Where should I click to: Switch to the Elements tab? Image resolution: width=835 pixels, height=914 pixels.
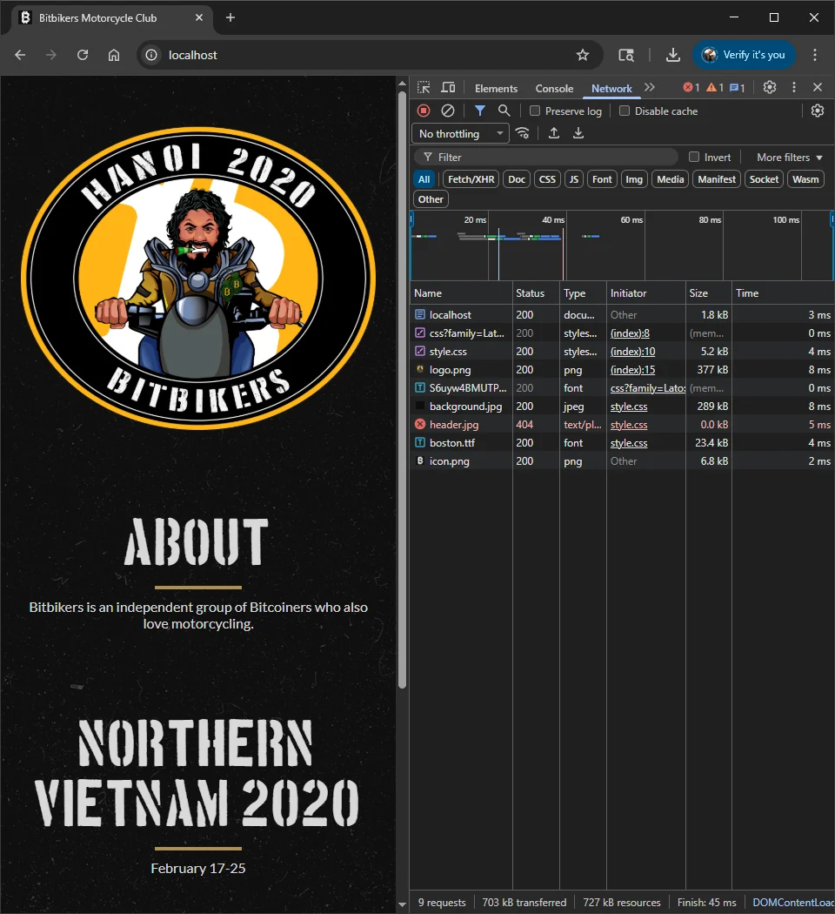click(496, 88)
